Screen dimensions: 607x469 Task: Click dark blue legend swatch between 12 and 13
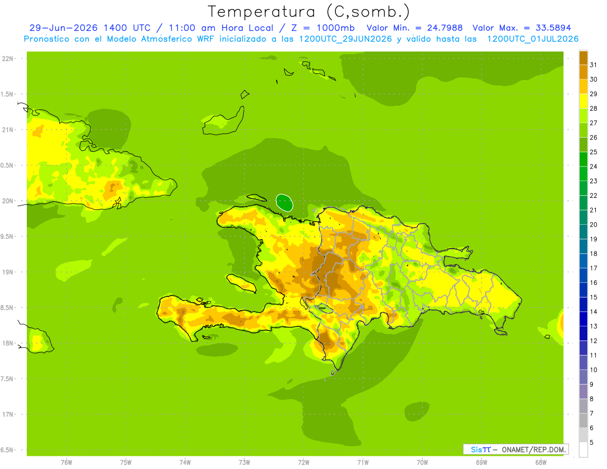[x=583, y=333]
